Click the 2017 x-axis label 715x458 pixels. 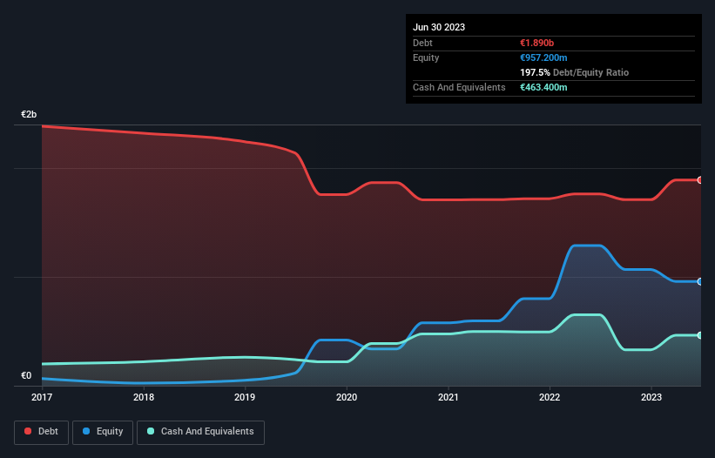coord(42,397)
